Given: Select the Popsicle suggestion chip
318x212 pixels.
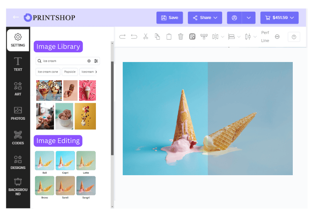Looking at the screenshot, I should pyautogui.click(x=70, y=72).
